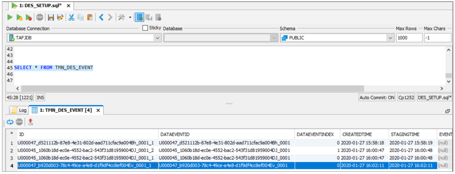Switch to the Log tab
Image resolution: width=455 pixels, height=174 pixels.
[x=19, y=110]
